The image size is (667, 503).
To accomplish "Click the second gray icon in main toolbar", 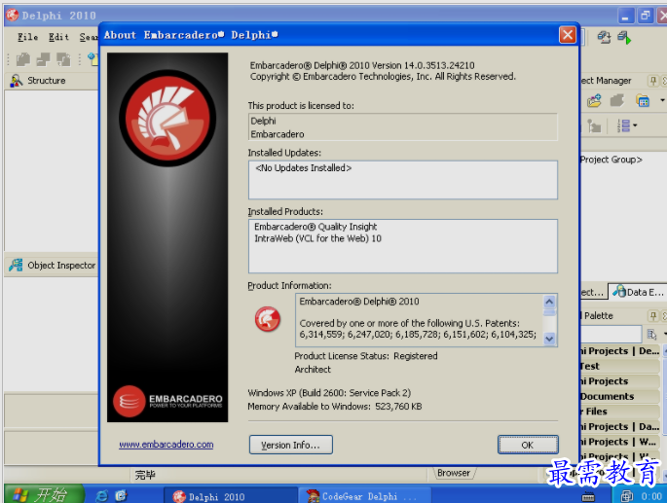I will pyautogui.click(x=43, y=59).
